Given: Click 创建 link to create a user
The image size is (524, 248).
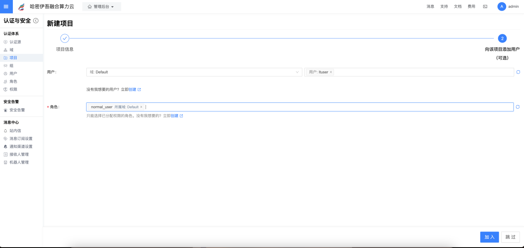Looking at the screenshot, I should (133, 89).
